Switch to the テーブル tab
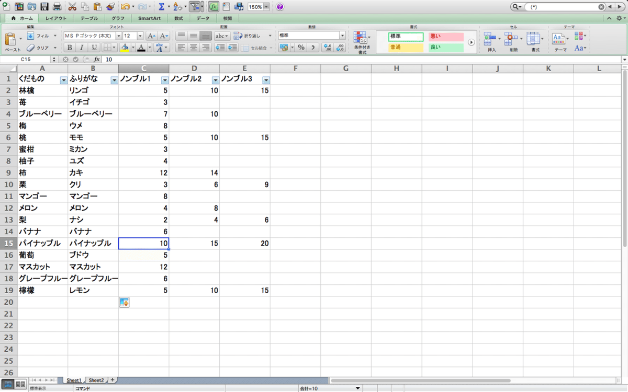Screen dimensions: 628x392 [x=89, y=18]
